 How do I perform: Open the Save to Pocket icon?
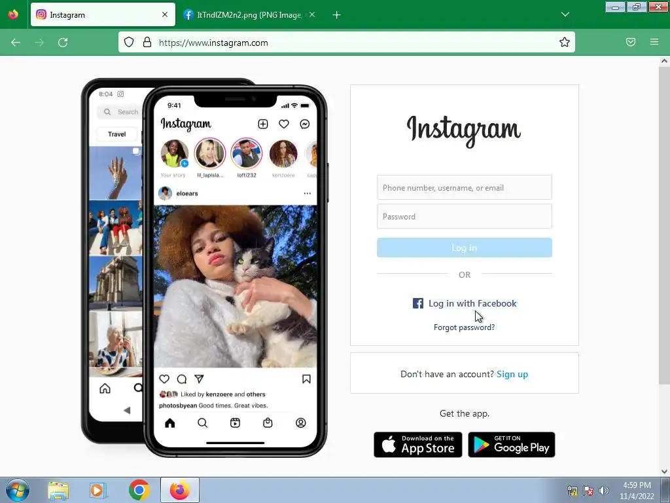coord(631,42)
